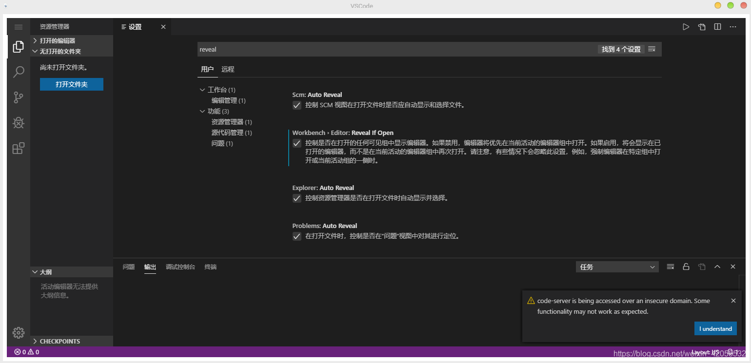The height and width of the screenshot is (363, 751).
Task: Switch to the 调试控制台 panel tab
Action: (x=180, y=267)
